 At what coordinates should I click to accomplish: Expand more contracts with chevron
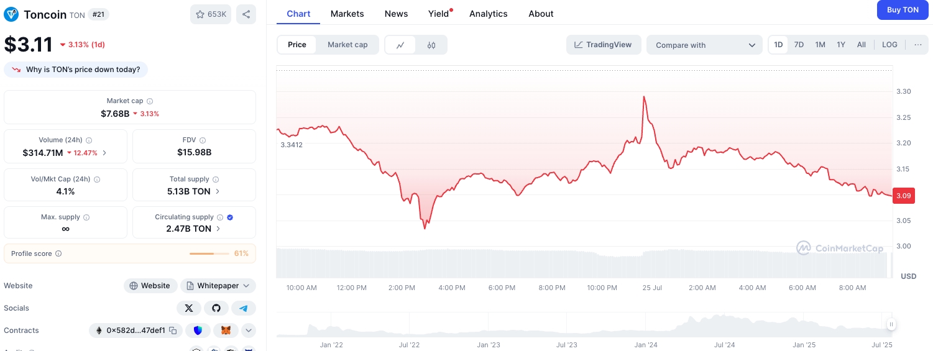pos(249,330)
